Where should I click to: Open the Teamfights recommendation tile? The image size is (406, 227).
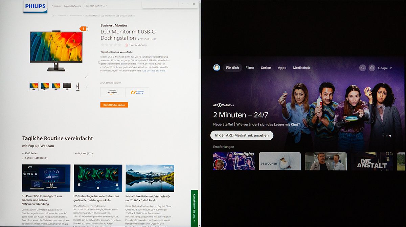click(234, 161)
